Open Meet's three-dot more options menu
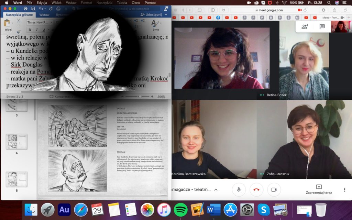The height and width of the screenshot is (220, 352). pyautogui.click(x=344, y=189)
